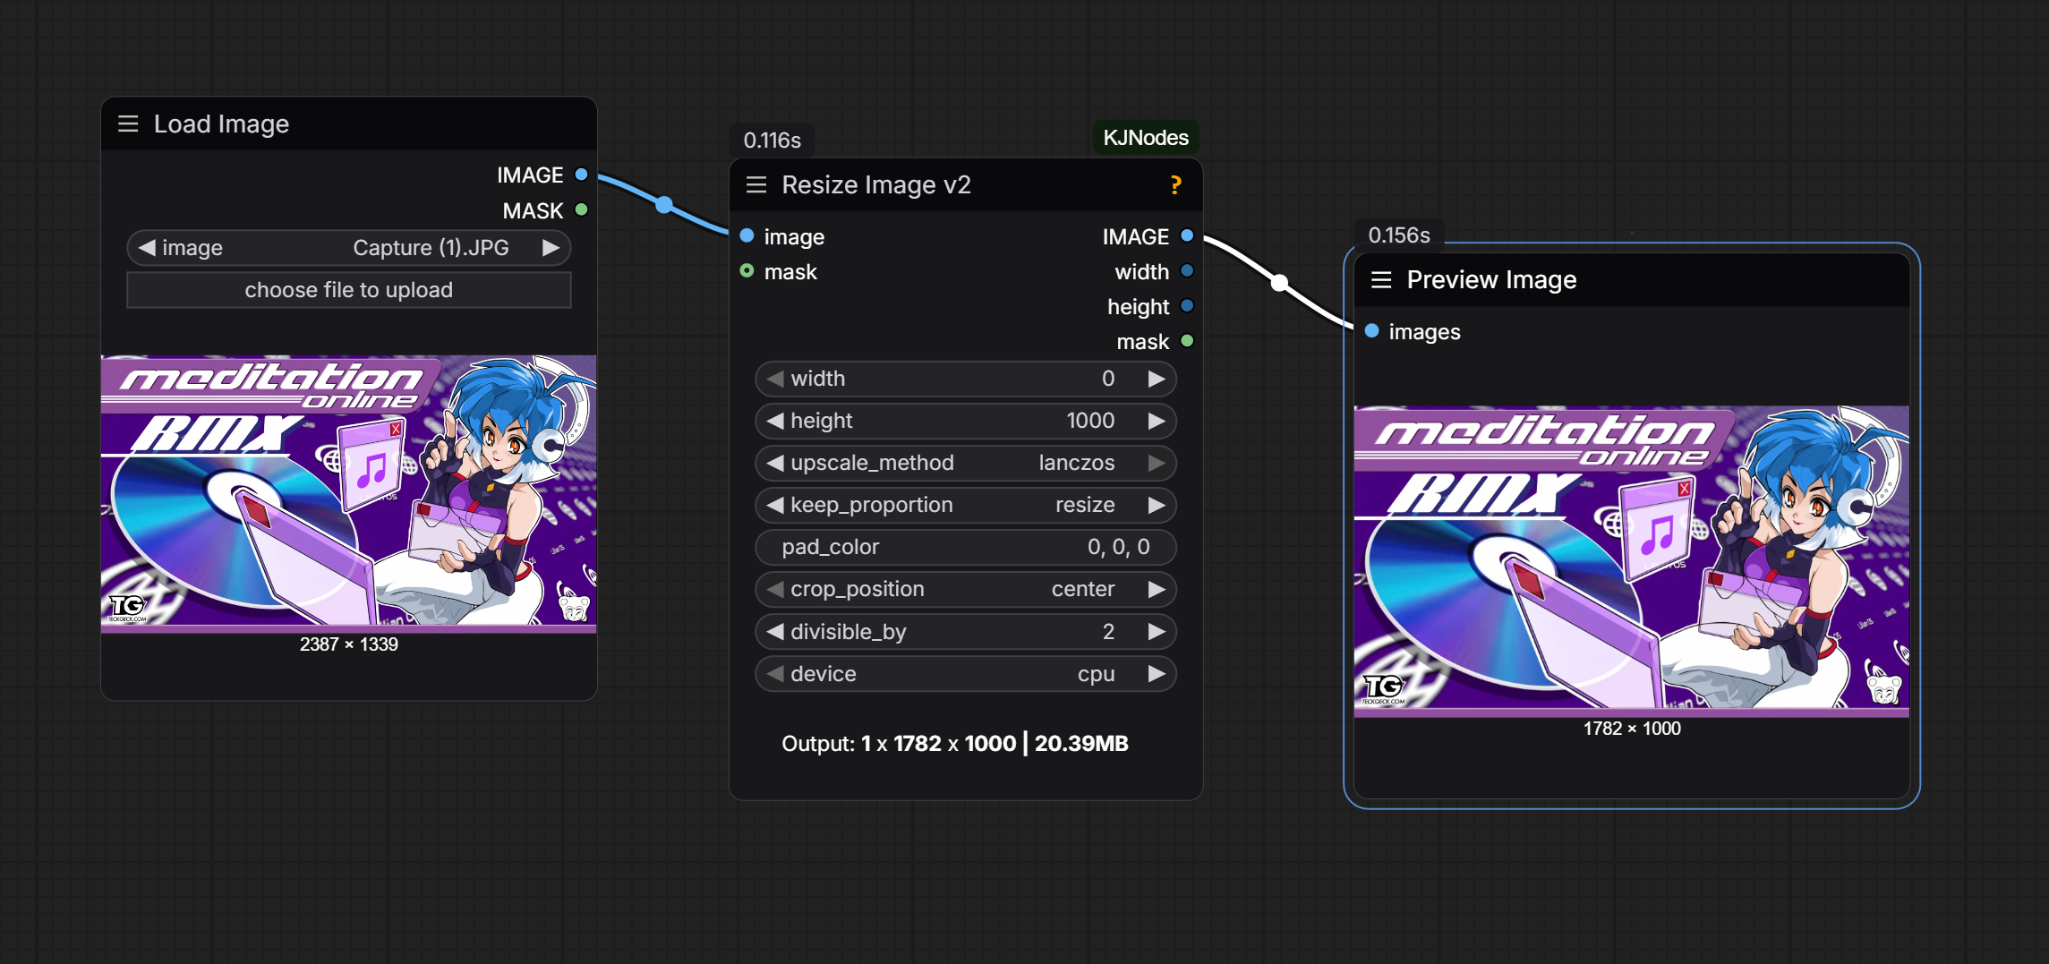Open the image file selector Capture (1).JPG
This screenshot has width=2049, height=964.
coord(349,248)
